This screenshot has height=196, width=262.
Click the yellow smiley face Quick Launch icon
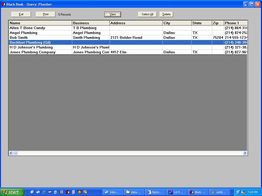click(x=79, y=192)
